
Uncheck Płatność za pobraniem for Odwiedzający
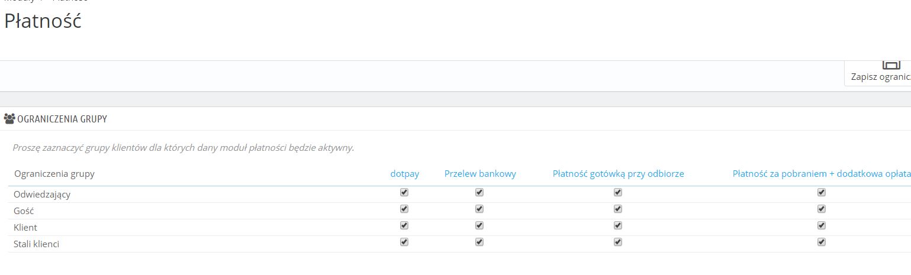[x=822, y=192]
